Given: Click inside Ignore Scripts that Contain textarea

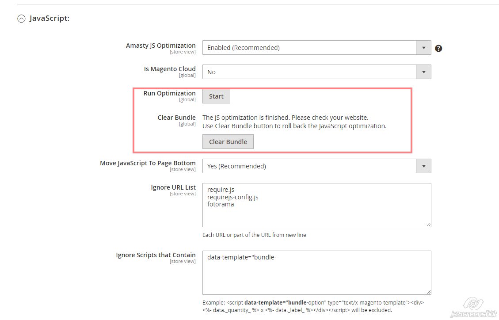Looking at the screenshot, I should tap(316, 276).
